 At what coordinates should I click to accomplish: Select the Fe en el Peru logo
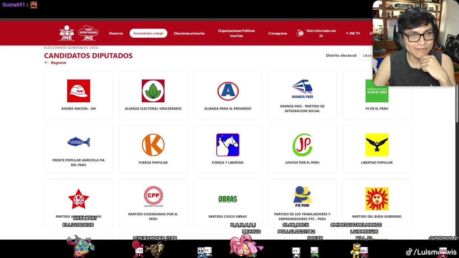click(377, 91)
